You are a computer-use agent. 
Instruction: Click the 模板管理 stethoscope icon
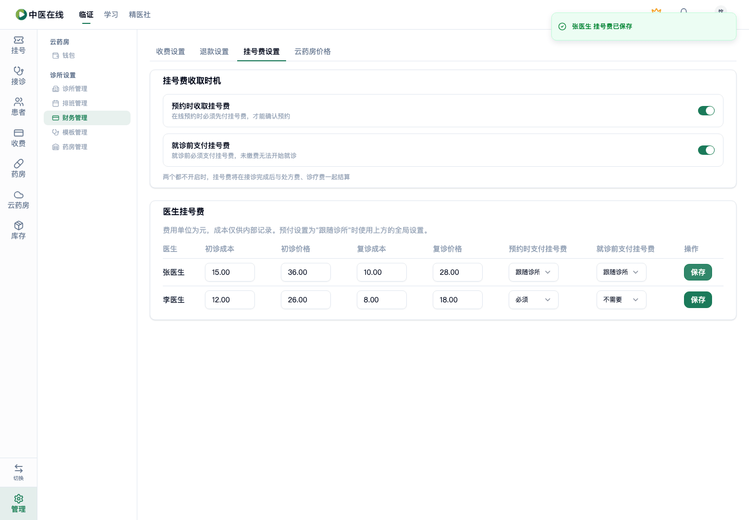pos(56,132)
